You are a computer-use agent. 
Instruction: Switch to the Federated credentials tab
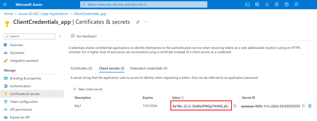(149, 68)
